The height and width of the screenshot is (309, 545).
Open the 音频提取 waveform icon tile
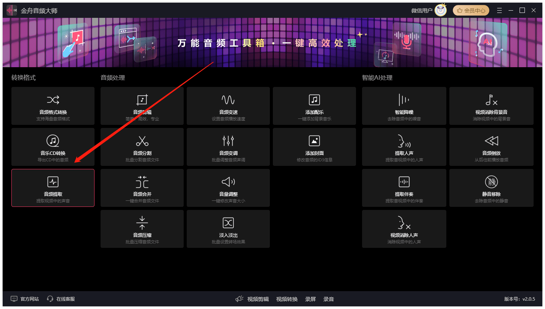coord(53,182)
